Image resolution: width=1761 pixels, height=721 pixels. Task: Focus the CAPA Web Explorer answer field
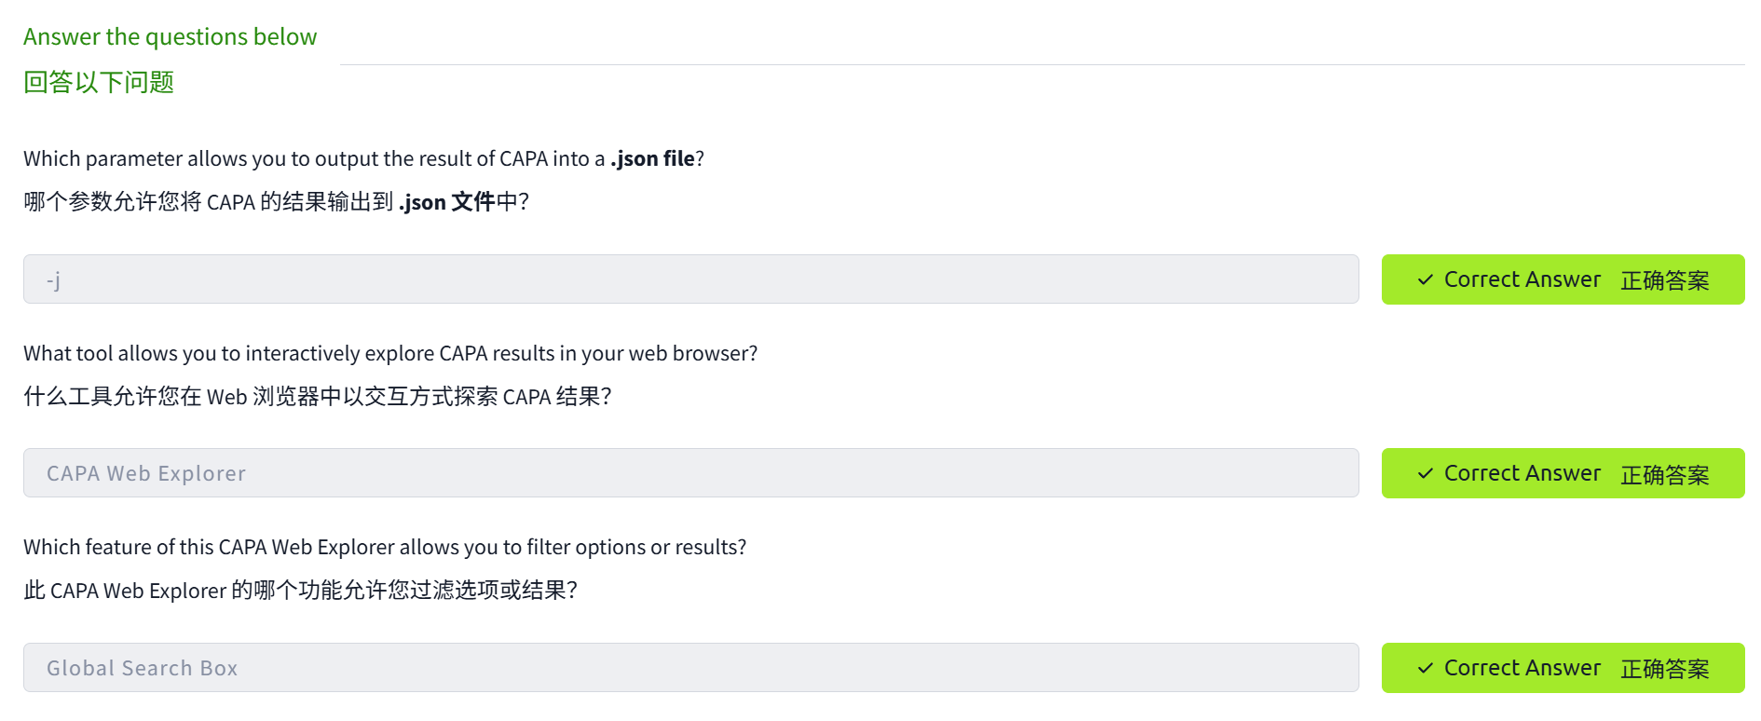click(690, 473)
